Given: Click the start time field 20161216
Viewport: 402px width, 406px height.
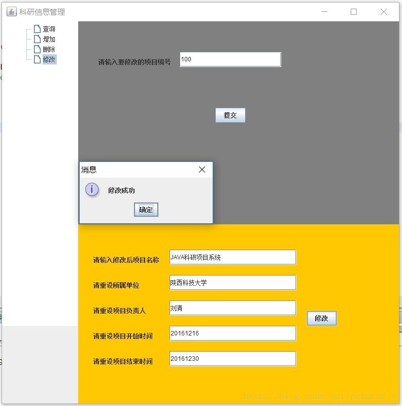Looking at the screenshot, I should 232,333.
